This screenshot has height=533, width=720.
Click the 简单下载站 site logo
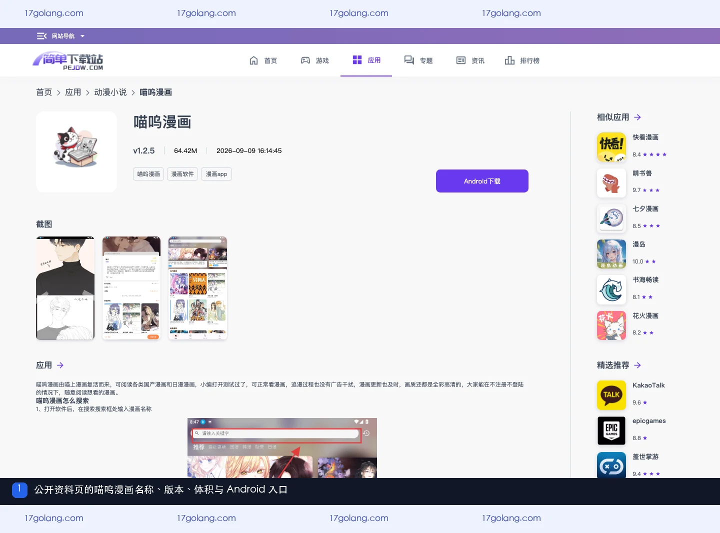click(68, 60)
